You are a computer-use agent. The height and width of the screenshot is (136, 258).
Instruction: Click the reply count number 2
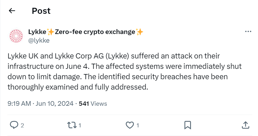coord(22,125)
